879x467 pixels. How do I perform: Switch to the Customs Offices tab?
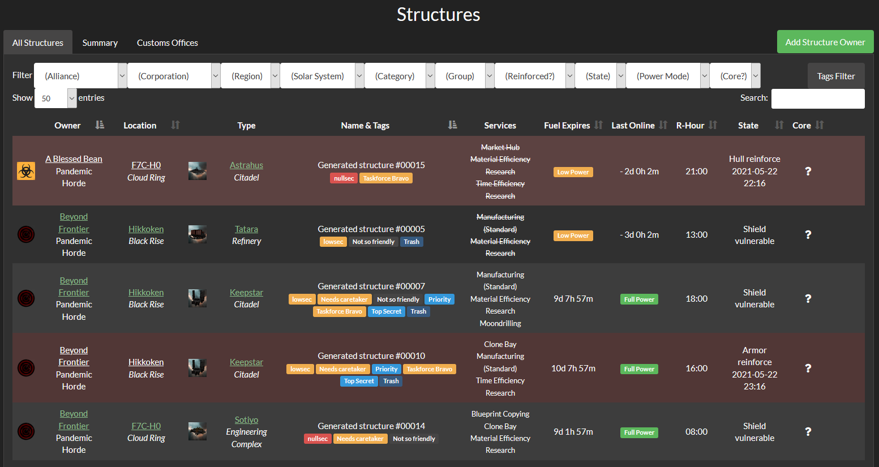click(167, 42)
